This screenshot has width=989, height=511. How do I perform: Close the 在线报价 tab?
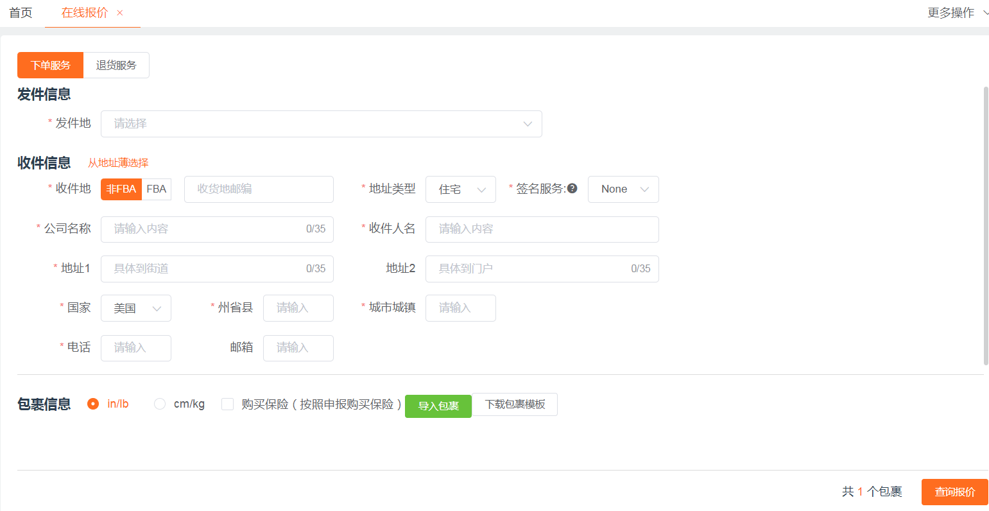[x=120, y=13]
